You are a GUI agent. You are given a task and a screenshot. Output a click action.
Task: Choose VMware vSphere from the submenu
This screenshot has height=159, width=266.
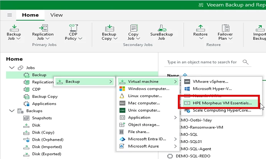[210, 81]
